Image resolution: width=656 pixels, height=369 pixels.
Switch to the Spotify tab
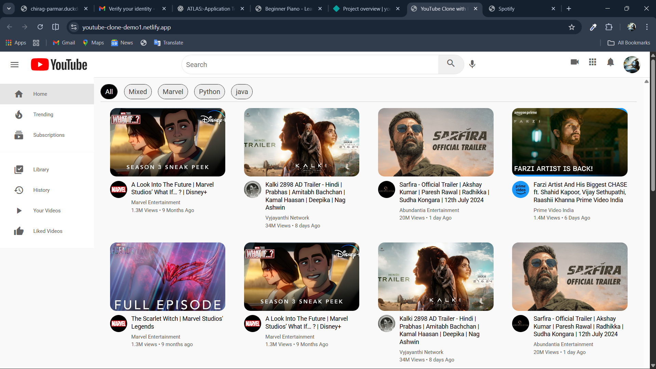[x=506, y=9]
